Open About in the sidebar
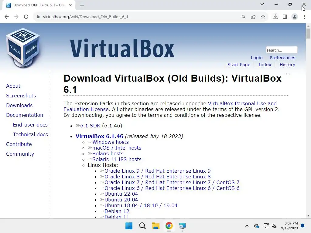Screen dimensions: 311x233 (x=13, y=86)
